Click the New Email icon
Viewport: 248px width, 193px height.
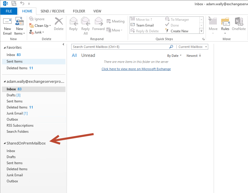click(7, 21)
